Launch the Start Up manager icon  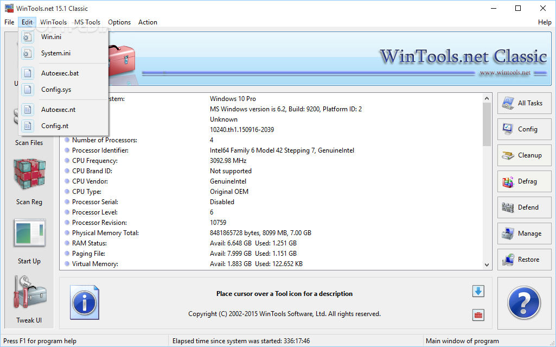pyautogui.click(x=29, y=233)
